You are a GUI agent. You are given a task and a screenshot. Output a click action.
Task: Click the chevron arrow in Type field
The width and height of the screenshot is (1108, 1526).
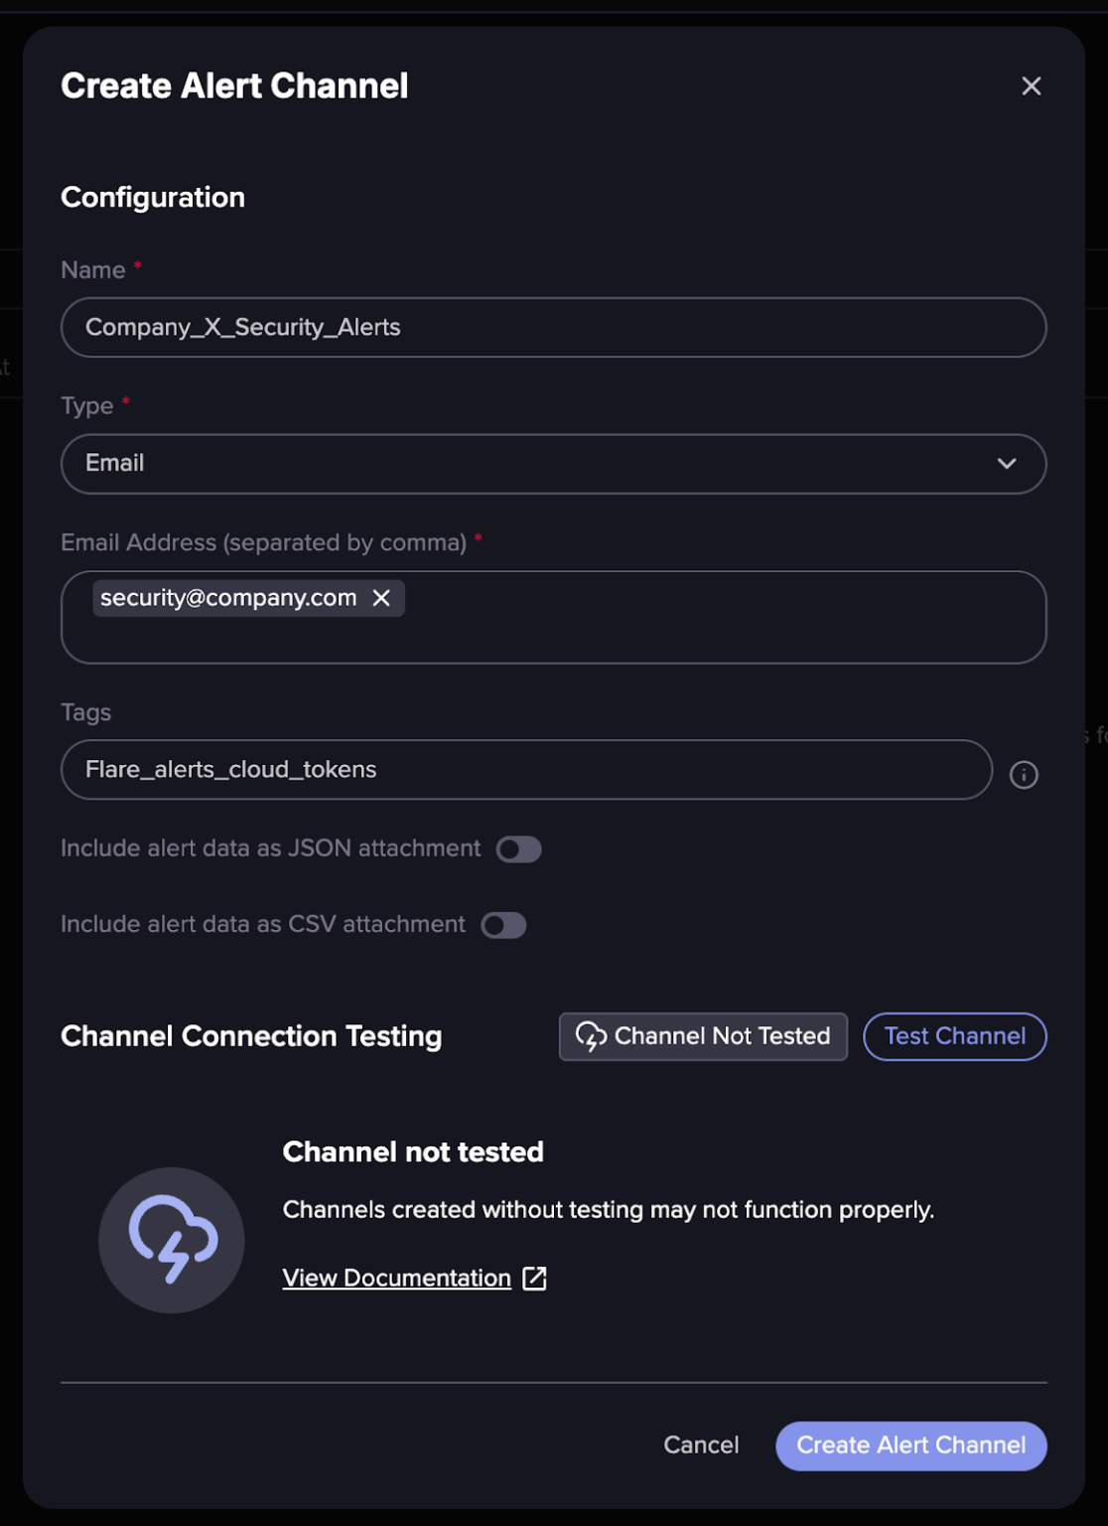[x=1007, y=464]
